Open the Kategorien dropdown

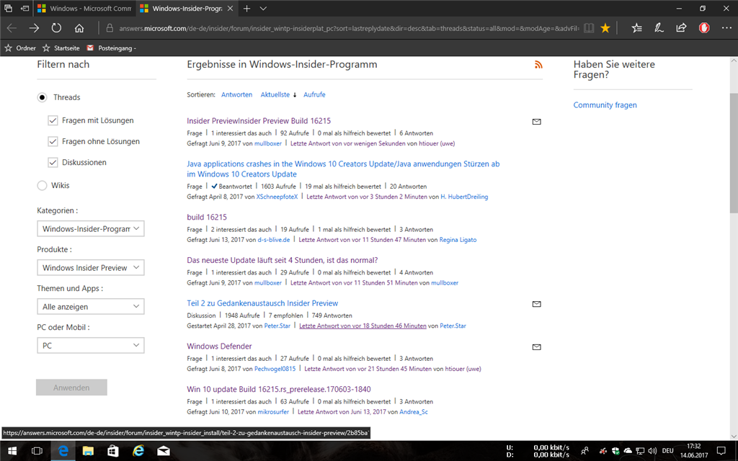pyautogui.click(x=90, y=228)
